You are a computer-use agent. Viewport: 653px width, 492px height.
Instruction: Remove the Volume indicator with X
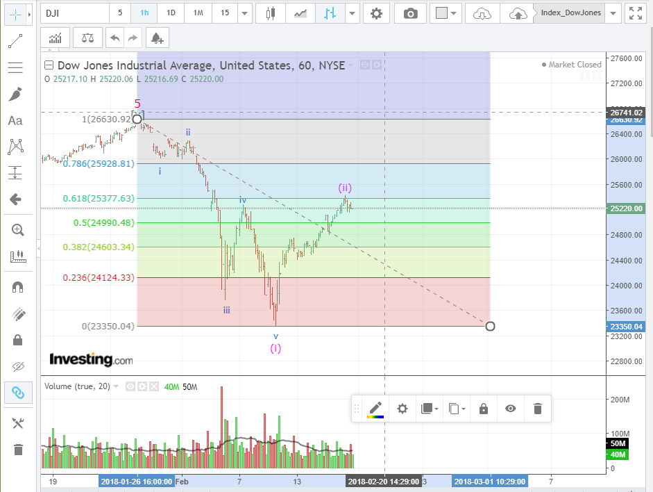pyautogui.click(x=154, y=387)
